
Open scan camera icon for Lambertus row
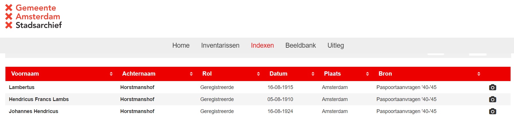point(492,87)
